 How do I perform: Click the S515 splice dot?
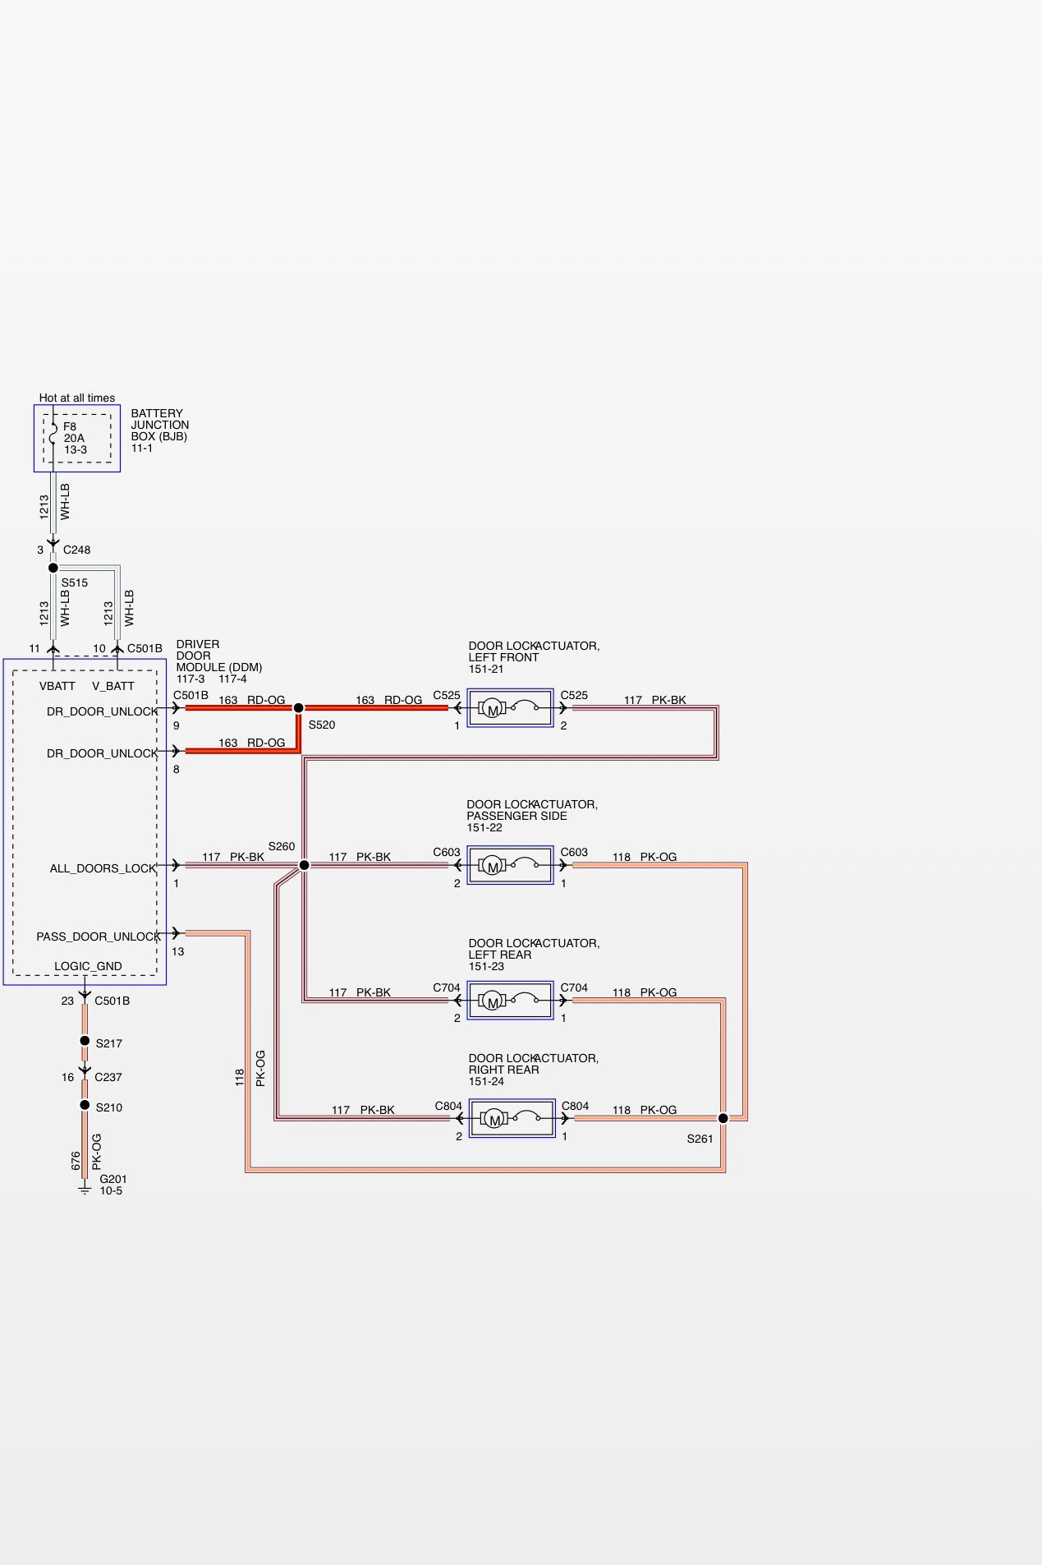coord(53,568)
